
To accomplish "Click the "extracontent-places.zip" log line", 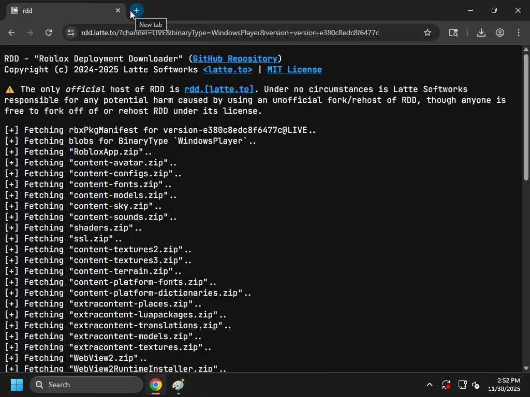I will [x=103, y=303].
